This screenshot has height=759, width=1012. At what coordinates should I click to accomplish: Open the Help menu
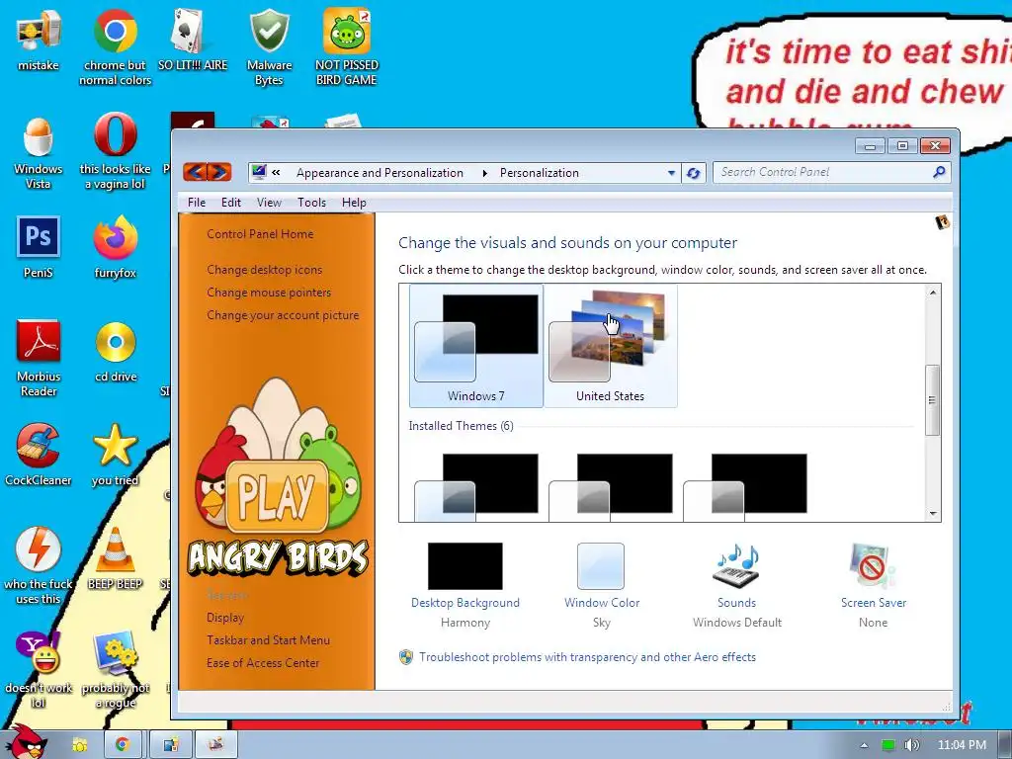point(354,203)
